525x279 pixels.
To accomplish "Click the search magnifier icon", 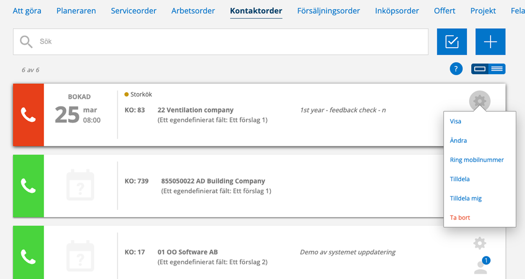I will pos(26,42).
